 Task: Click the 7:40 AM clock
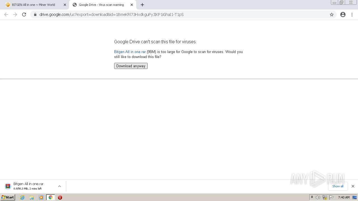click(344, 197)
